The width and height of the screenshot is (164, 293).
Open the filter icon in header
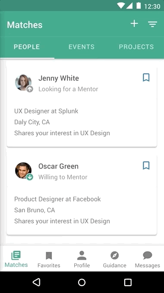point(152,24)
